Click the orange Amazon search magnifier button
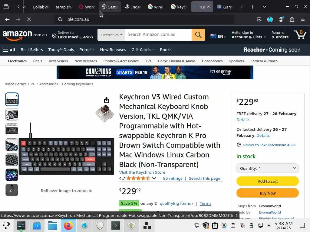Viewport: 310px width, 232px height. [x=198, y=35]
